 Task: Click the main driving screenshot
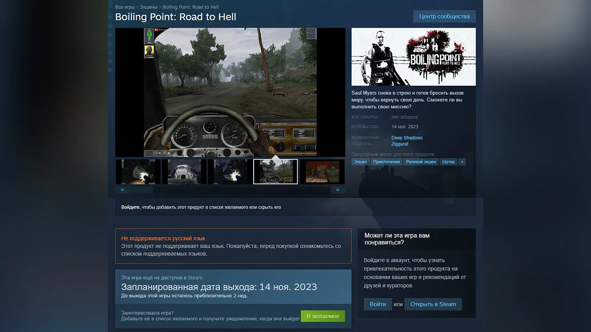tap(230, 92)
